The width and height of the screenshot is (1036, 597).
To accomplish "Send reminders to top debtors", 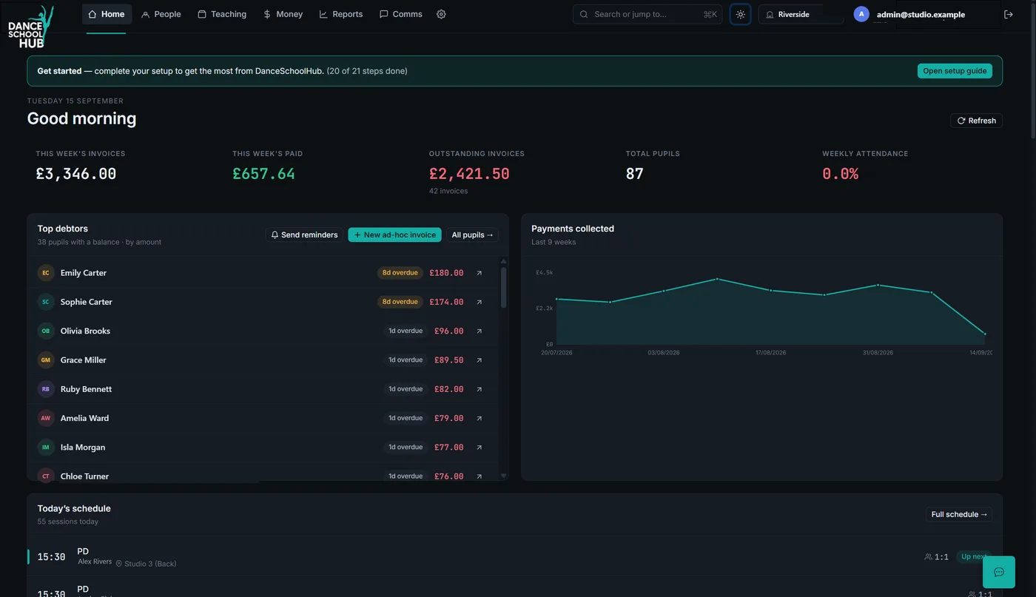I will [304, 235].
